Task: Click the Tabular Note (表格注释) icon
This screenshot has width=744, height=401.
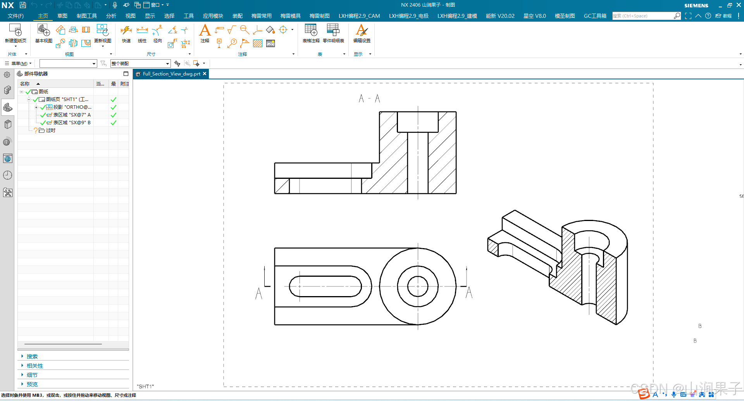Action: 311,30
